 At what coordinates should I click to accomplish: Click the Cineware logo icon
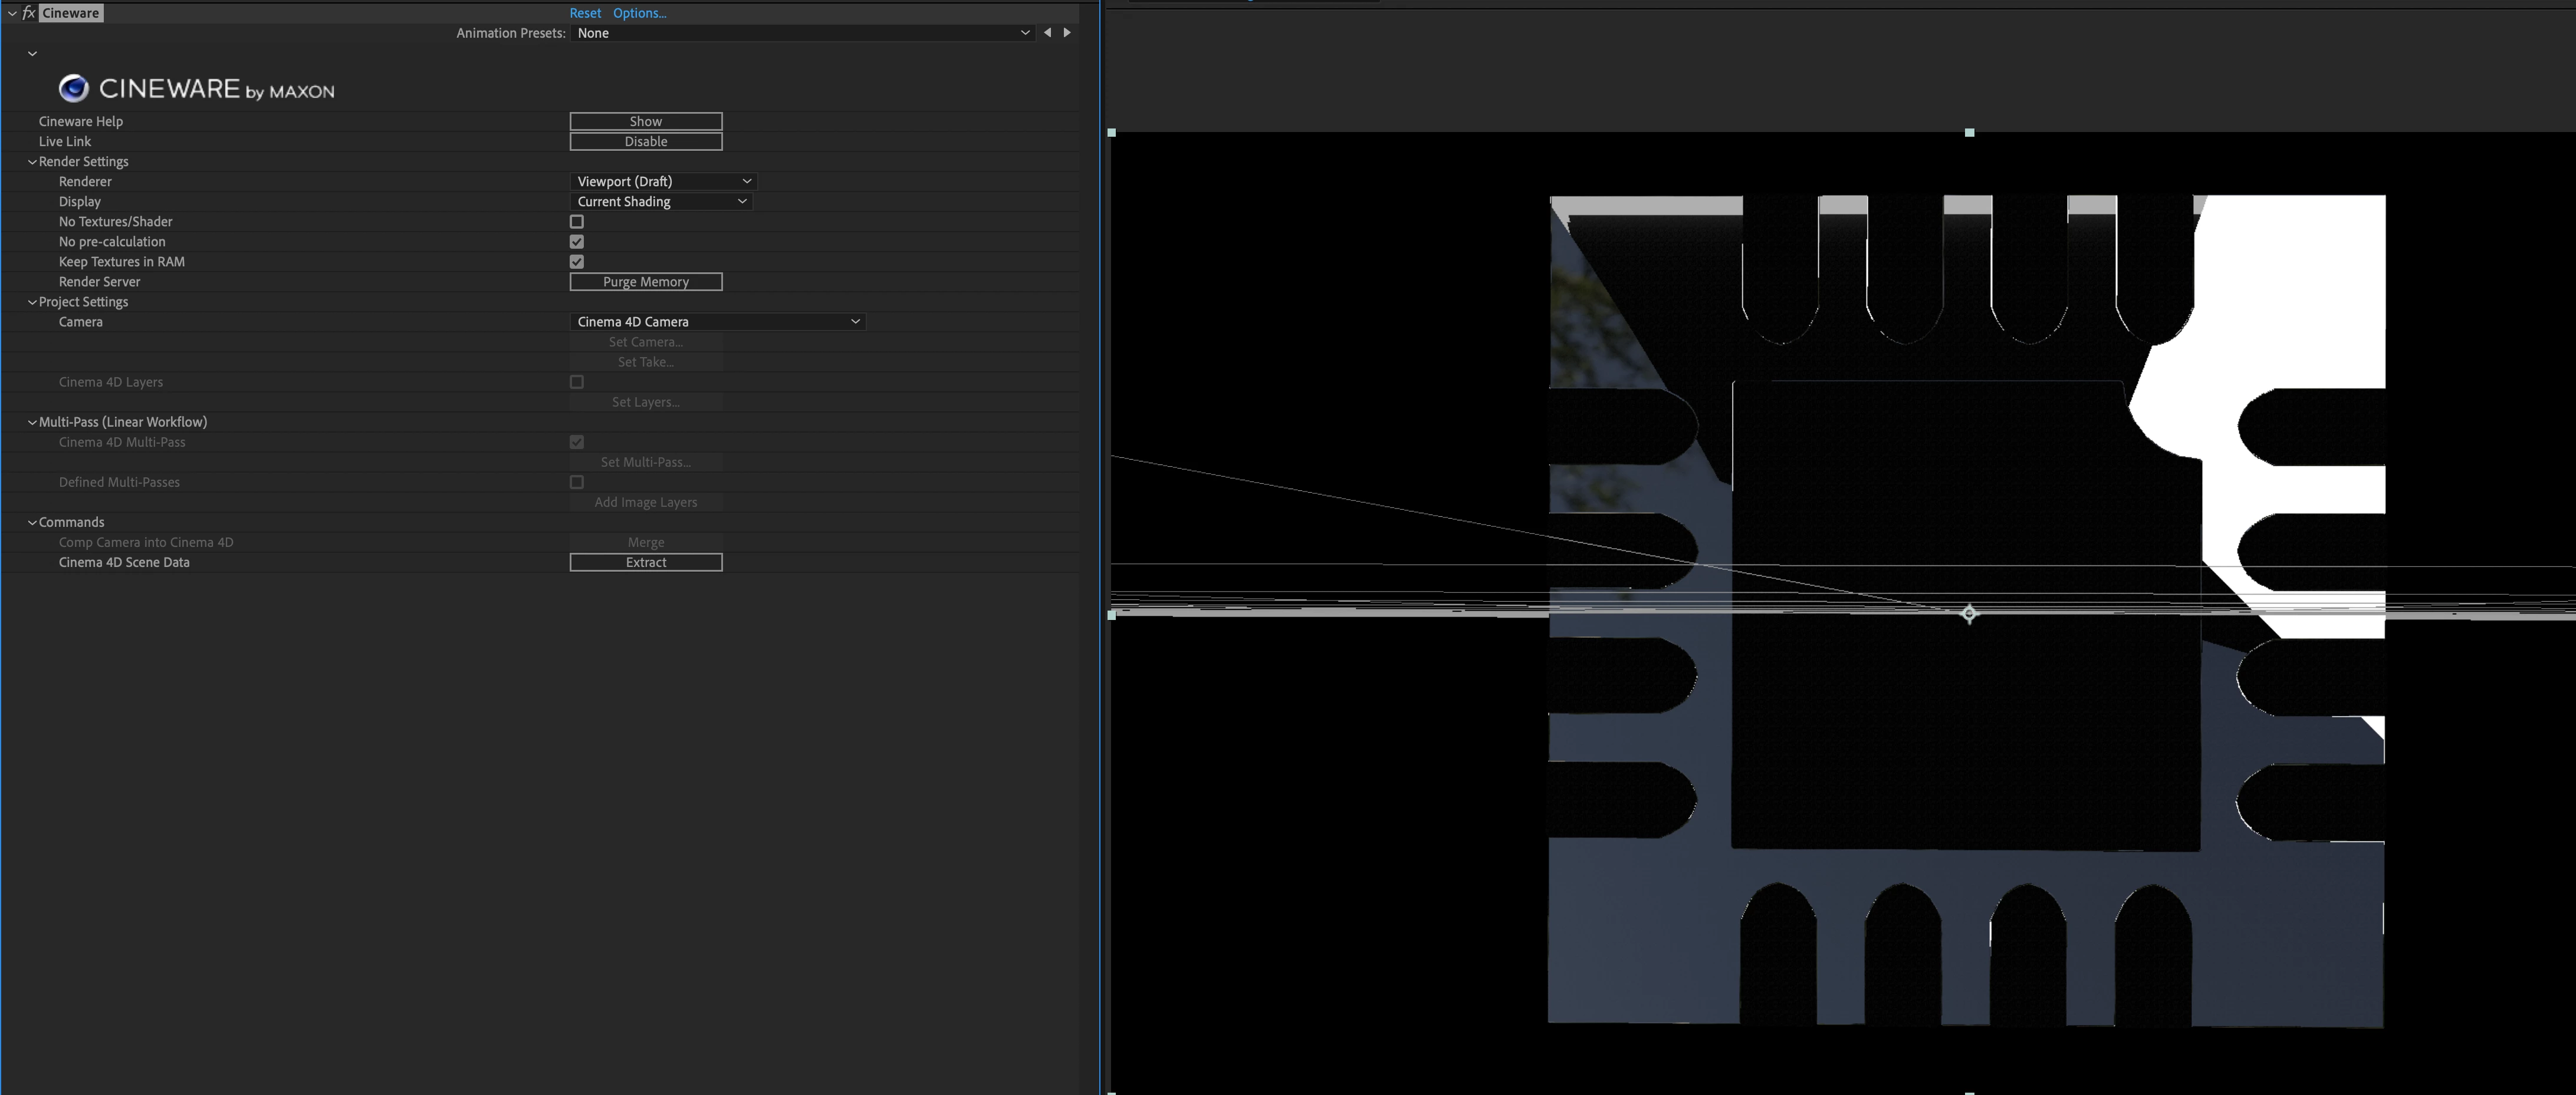(73, 89)
